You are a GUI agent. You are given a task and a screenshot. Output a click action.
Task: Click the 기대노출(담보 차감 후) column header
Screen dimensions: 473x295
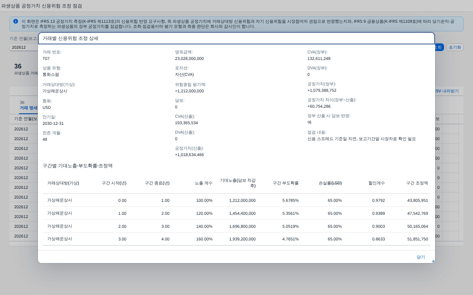pos(238,183)
